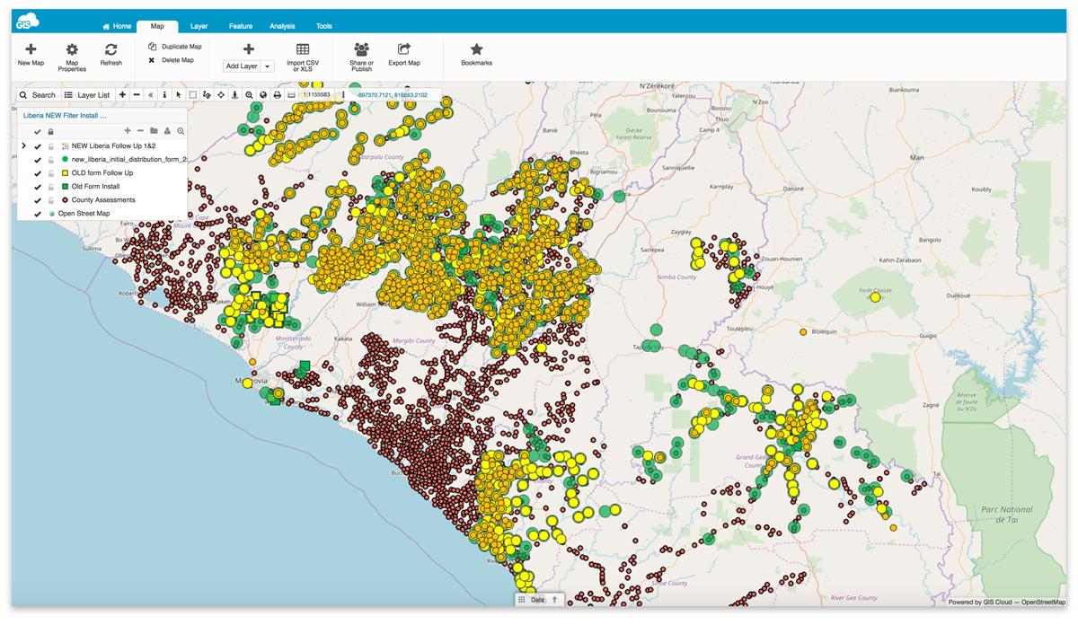Image resolution: width=1078 pixels, height=625 pixels.
Task: Toggle visibility of OLD form Follow Up layer
Action: pos(38,173)
